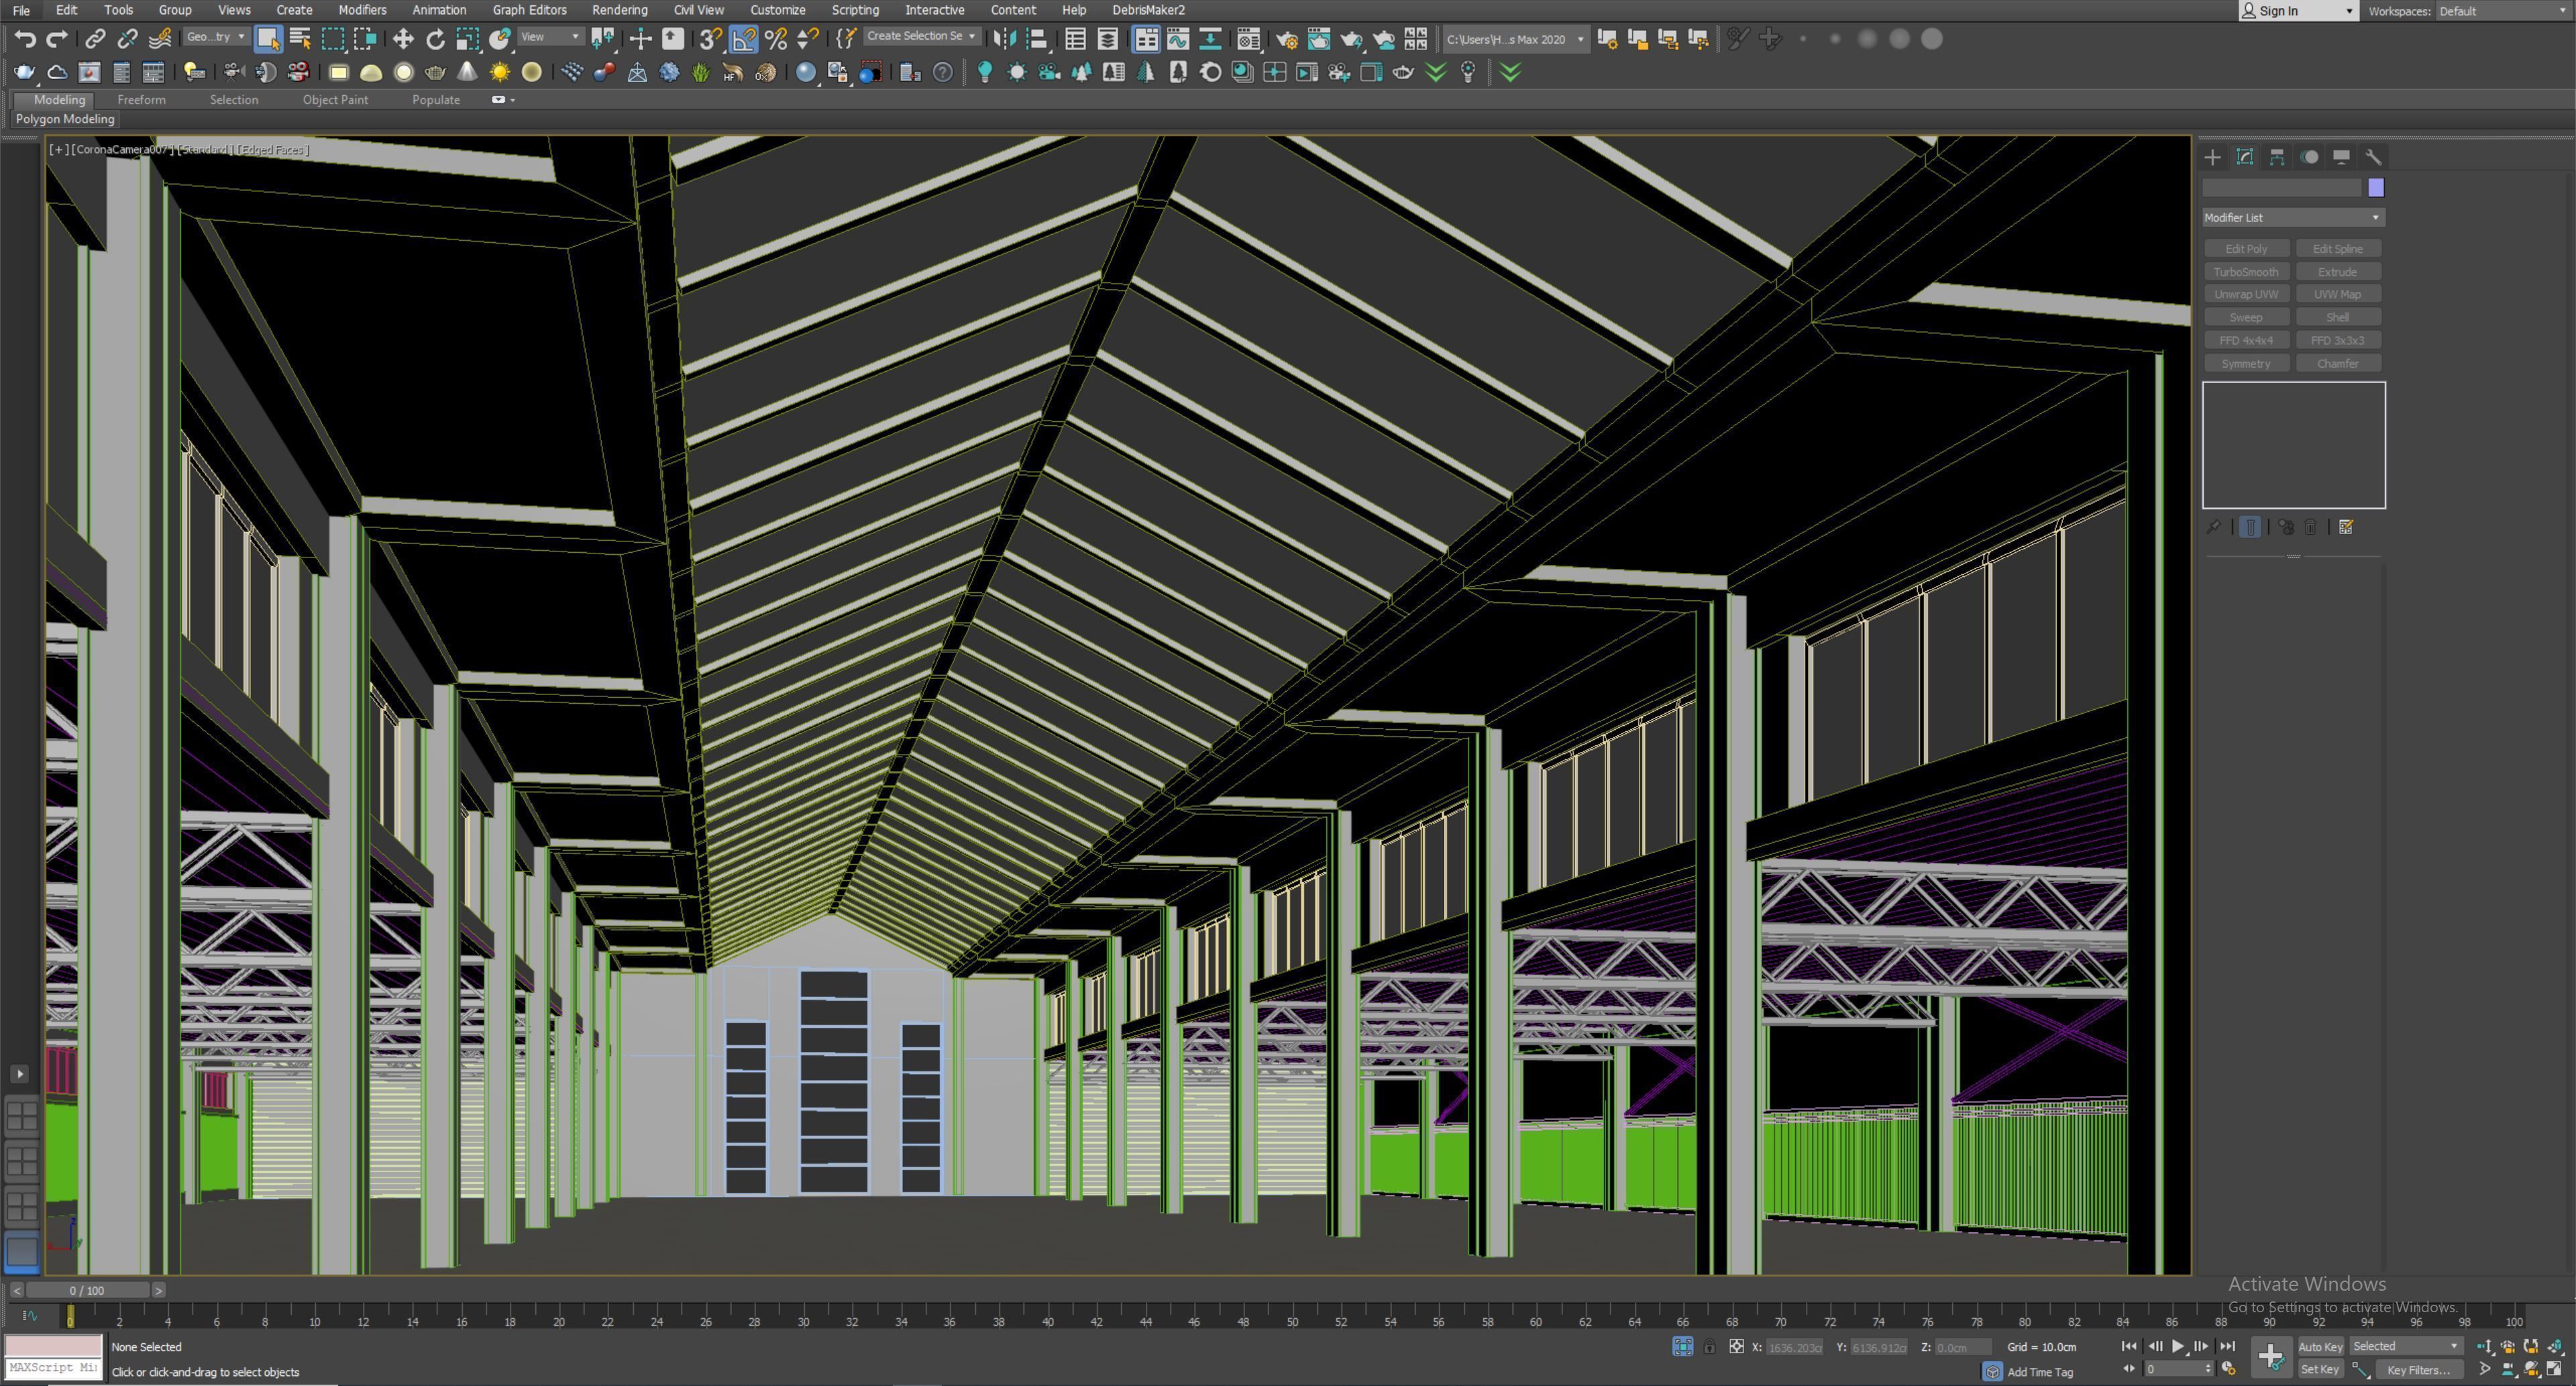Click the Redo arrow icon
2576x1386 pixels.
(x=57, y=39)
